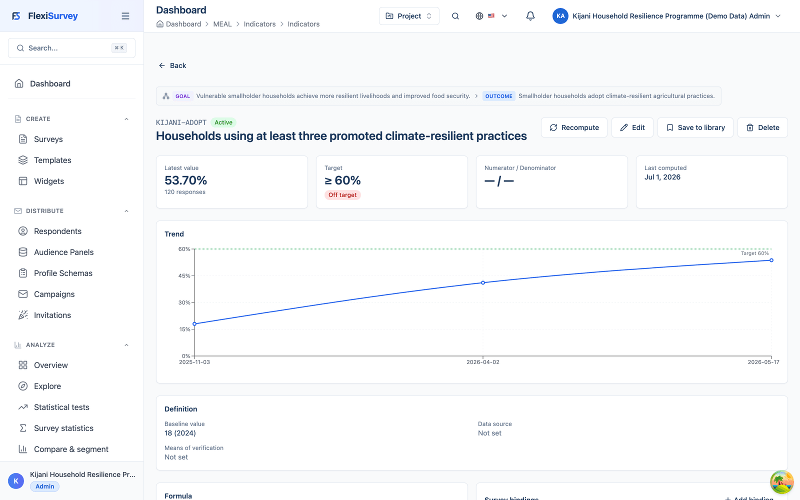Open the language flag dropdown chevron

pyautogui.click(x=504, y=16)
